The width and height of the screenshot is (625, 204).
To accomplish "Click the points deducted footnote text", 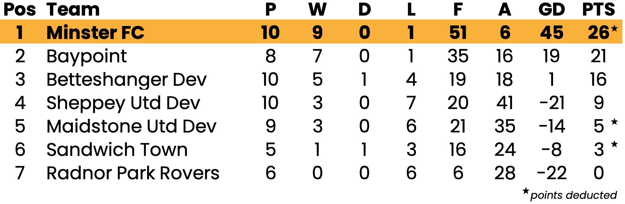I will pyautogui.click(x=574, y=195).
